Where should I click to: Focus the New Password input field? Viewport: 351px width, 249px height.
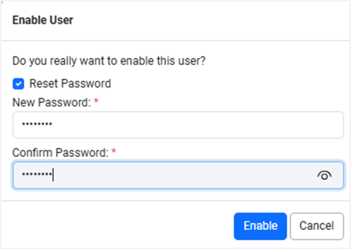tap(178, 125)
